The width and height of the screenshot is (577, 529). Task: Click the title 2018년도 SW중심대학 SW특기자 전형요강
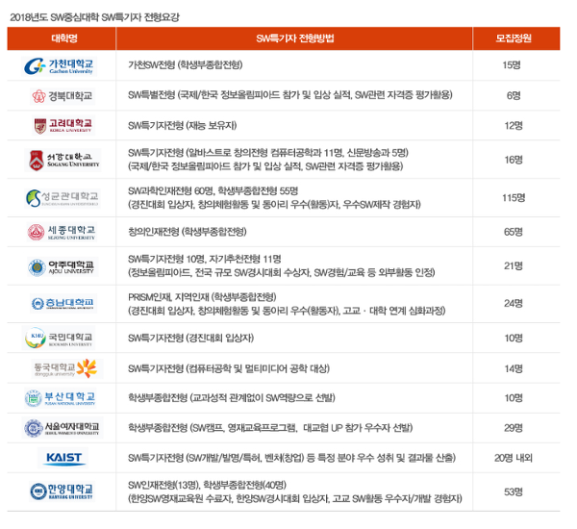pos(94,17)
